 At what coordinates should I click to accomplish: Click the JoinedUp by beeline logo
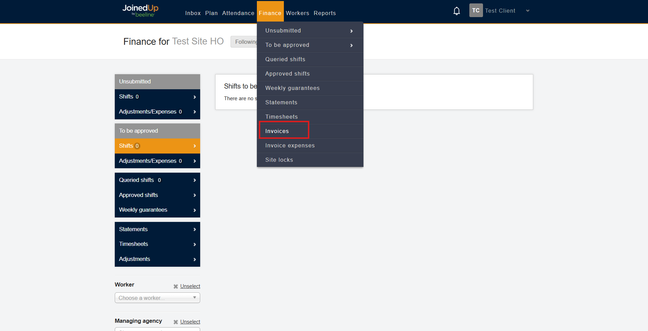(x=140, y=11)
